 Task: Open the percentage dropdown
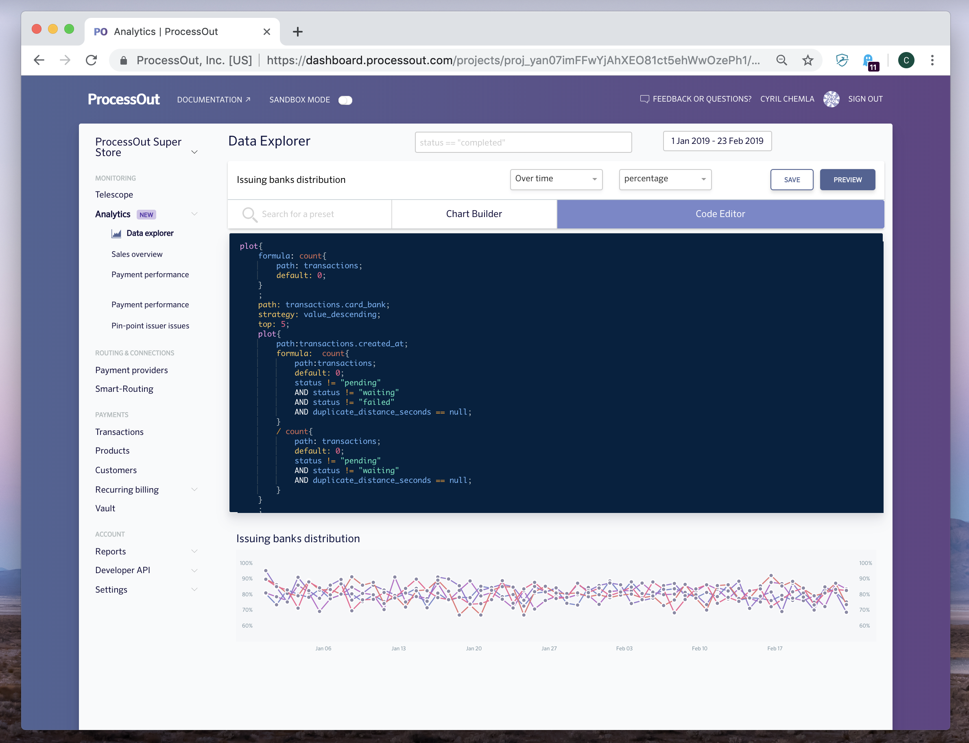[664, 179]
